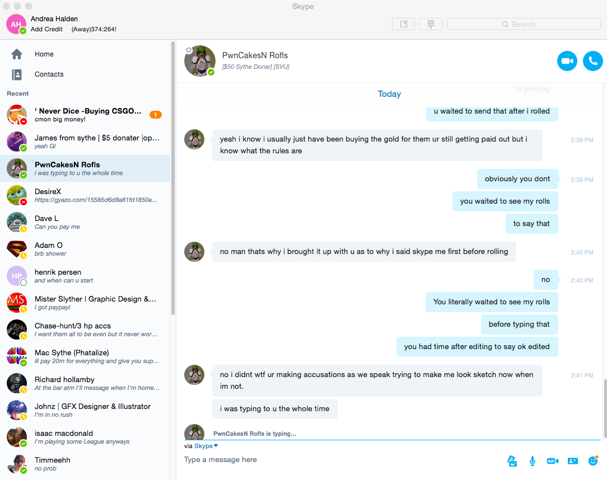Click message 'before typing that'
The width and height of the screenshot is (607, 480).
(x=519, y=324)
